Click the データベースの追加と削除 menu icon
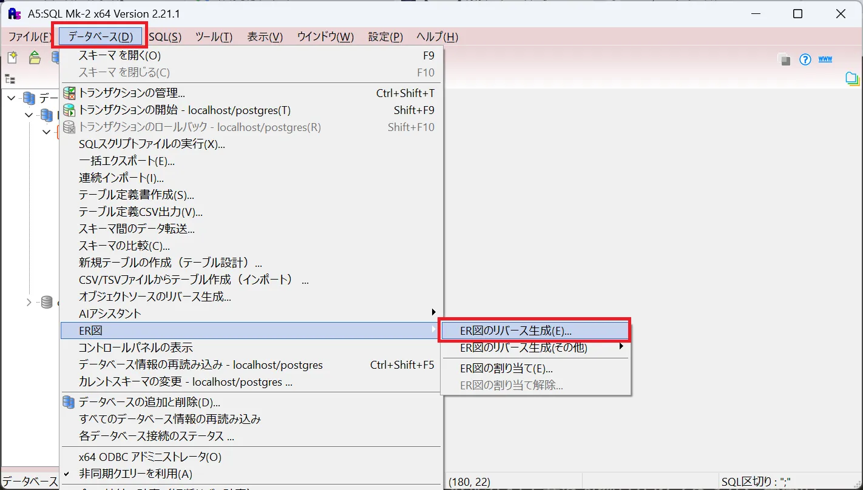Screen dimensions: 863x490 69,402
